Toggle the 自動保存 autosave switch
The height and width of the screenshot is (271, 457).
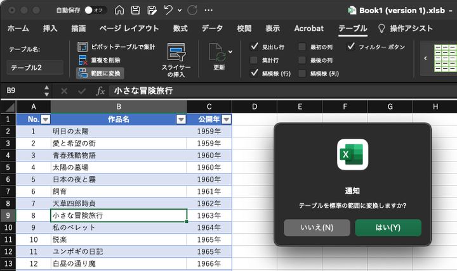94,10
